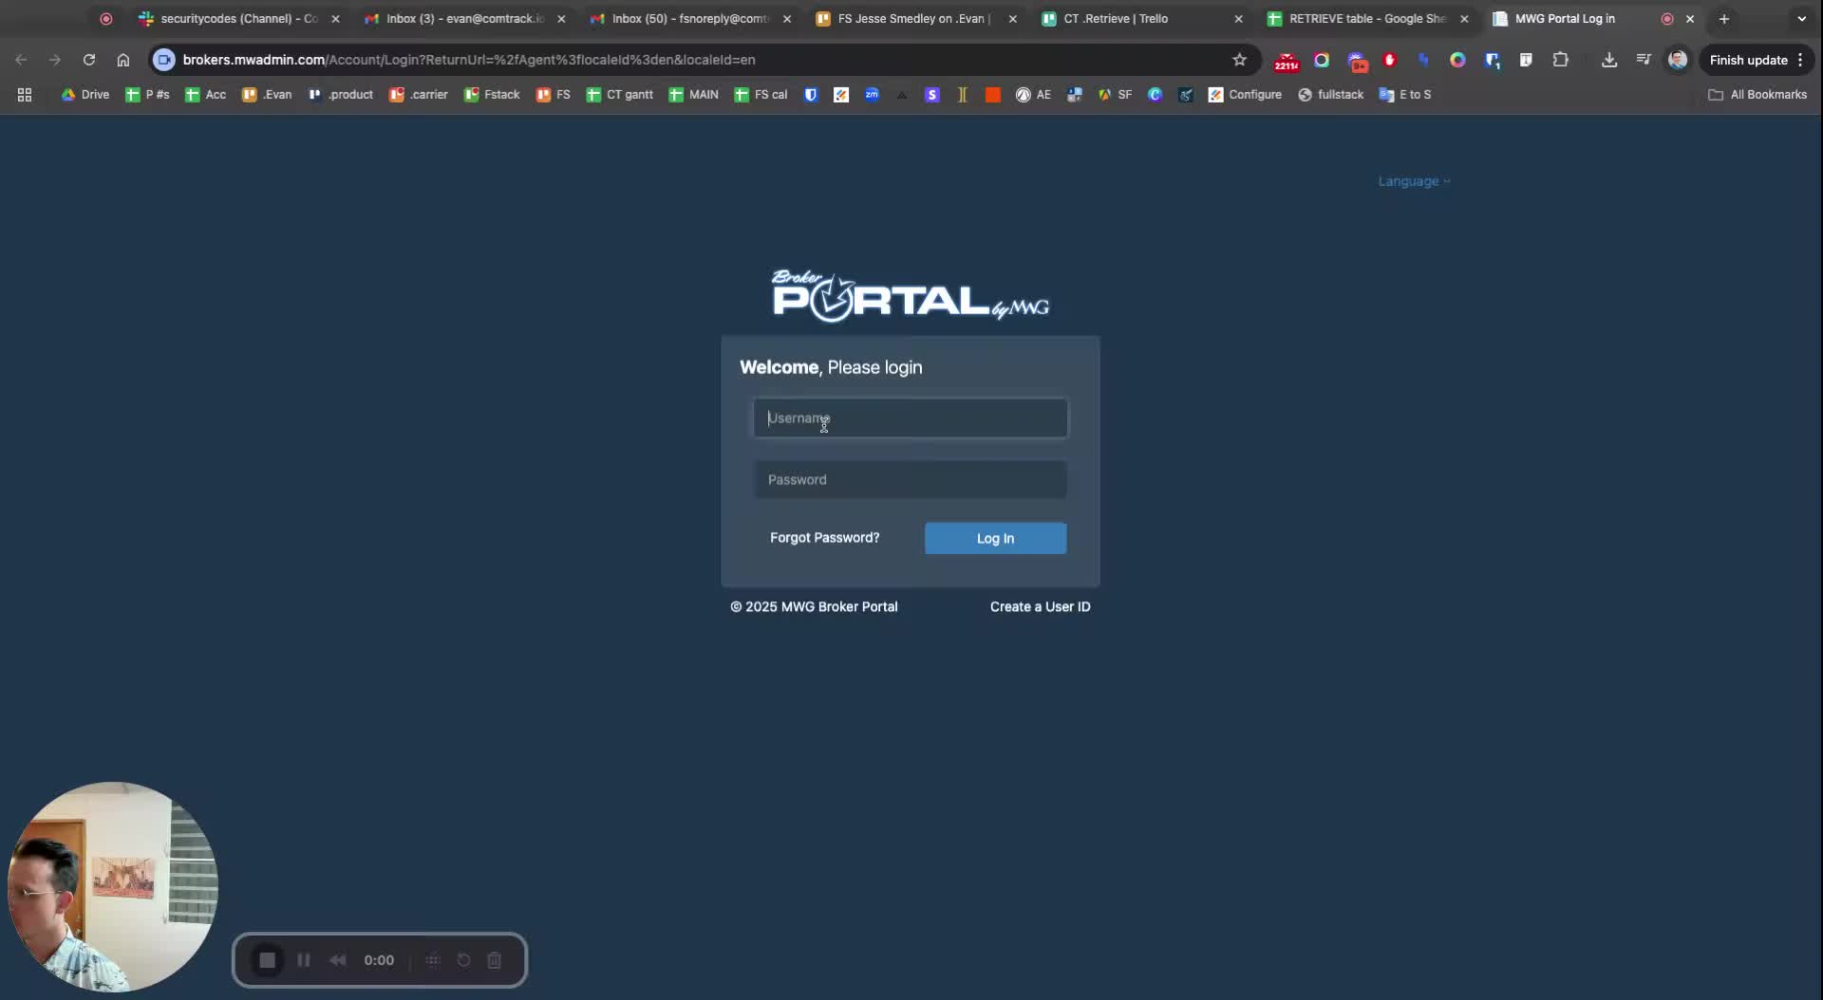The height and width of the screenshot is (1000, 1823).
Task: Open the FS cal bookmark
Action: pyautogui.click(x=761, y=95)
